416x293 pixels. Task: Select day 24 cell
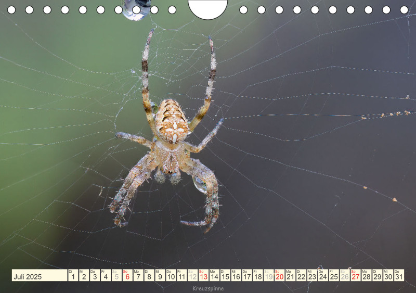click(323, 275)
